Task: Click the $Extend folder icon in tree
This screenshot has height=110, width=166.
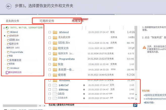Action: point(8,32)
